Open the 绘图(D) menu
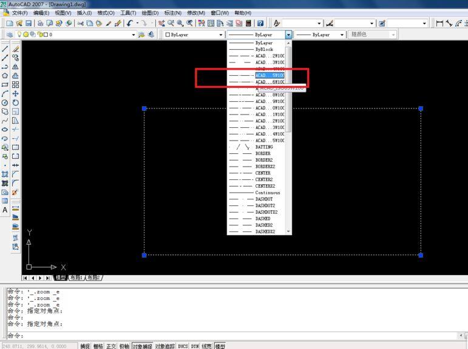 click(150, 13)
